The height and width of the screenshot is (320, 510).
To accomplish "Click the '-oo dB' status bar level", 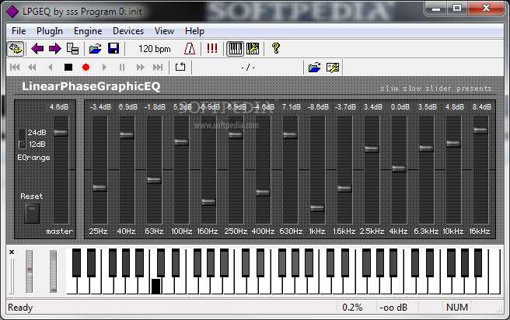I will point(393,308).
